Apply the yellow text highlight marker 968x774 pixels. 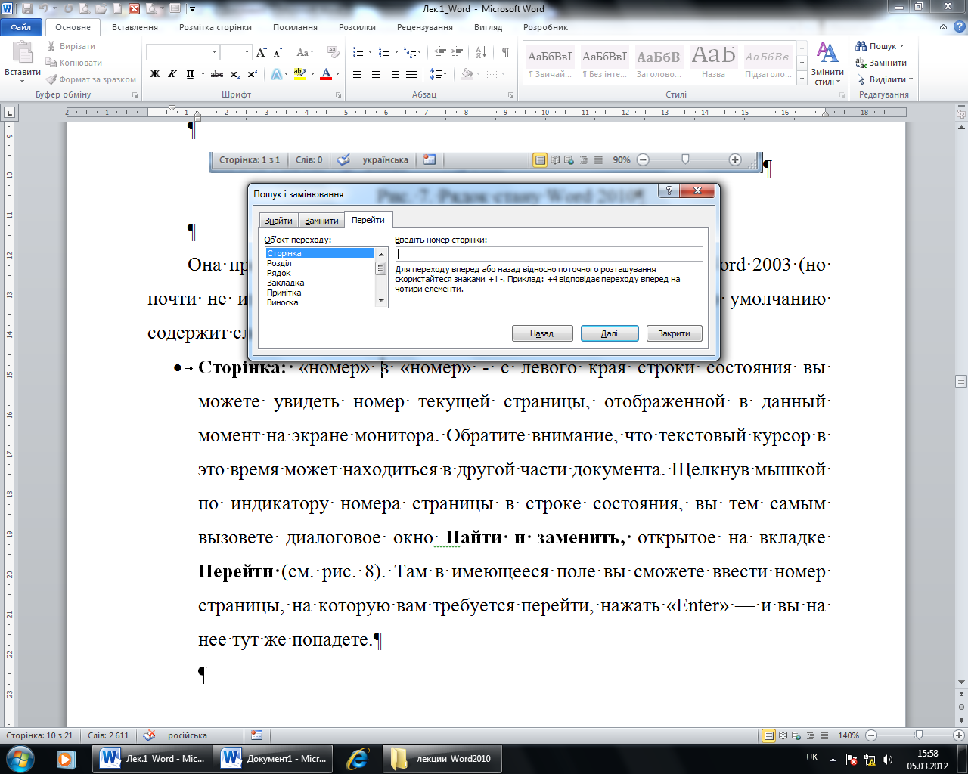(x=299, y=73)
